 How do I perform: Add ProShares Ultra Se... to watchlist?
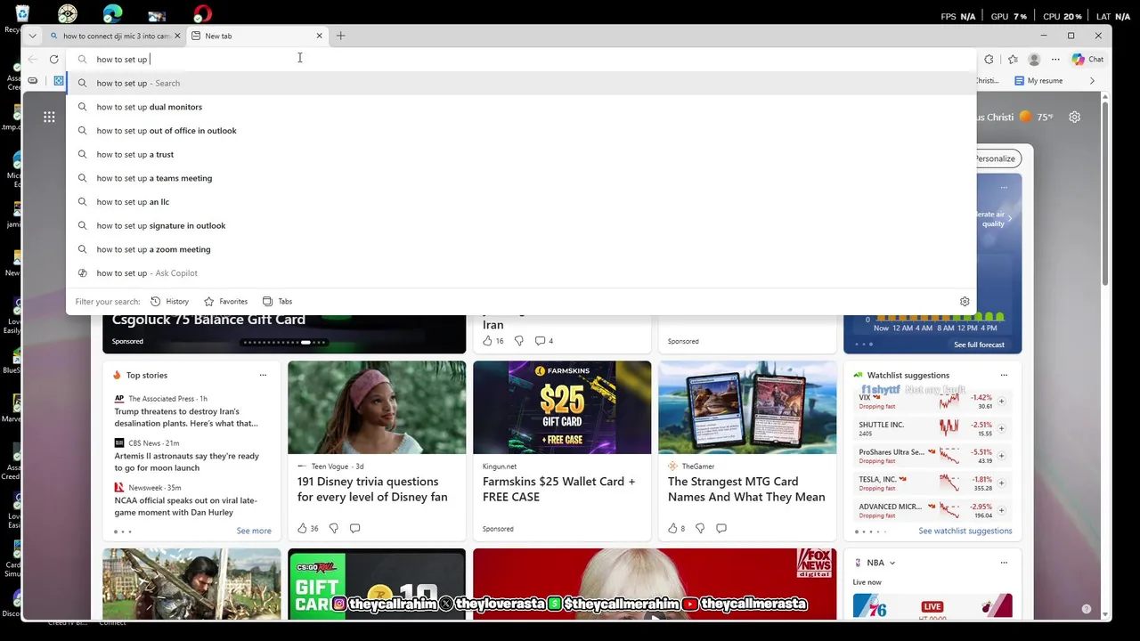coord(1001,456)
